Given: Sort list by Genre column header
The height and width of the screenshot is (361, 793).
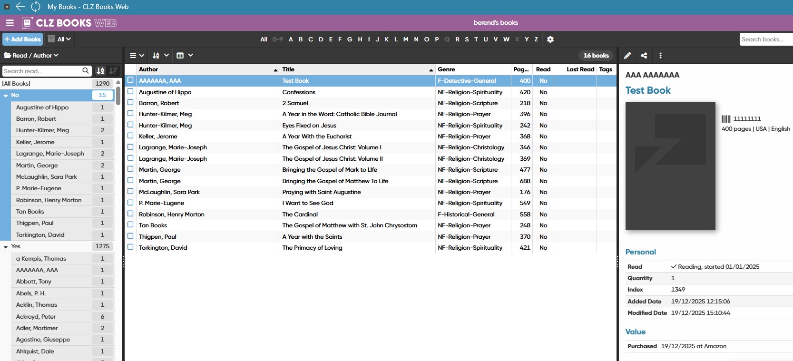Looking at the screenshot, I should tap(446, 69).
